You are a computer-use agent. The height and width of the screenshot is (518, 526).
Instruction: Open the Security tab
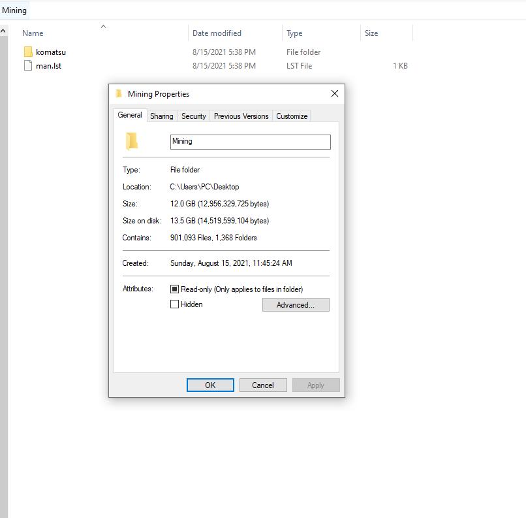194,116
